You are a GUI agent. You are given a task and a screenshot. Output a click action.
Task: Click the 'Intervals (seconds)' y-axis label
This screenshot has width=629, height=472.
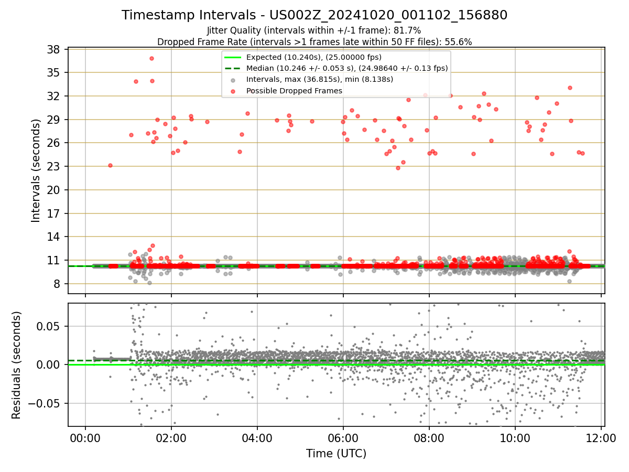36,170
